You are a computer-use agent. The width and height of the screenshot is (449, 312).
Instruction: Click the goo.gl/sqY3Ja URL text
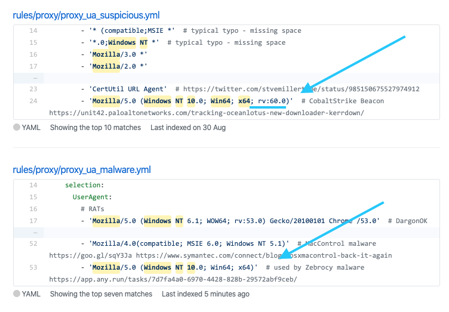pyautogui.click(x=91, y=255)
